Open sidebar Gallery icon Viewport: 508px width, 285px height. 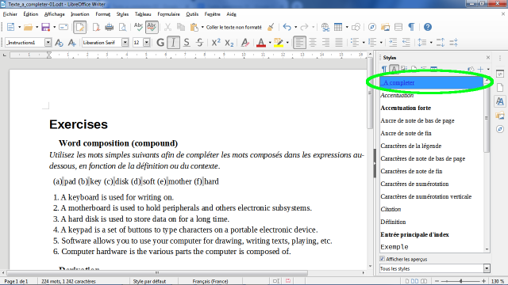tap(500, 116)
